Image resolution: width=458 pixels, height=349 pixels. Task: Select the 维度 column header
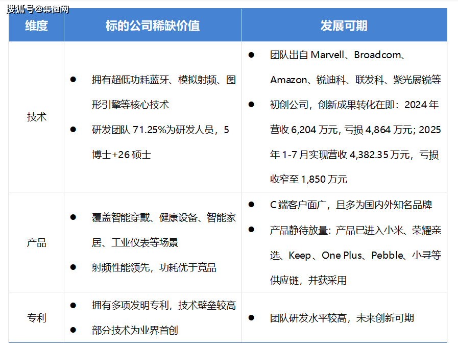pos(36,26)
